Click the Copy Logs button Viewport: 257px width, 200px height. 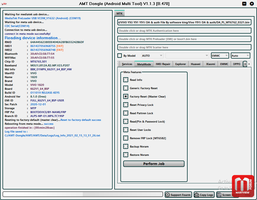[204, 195]
